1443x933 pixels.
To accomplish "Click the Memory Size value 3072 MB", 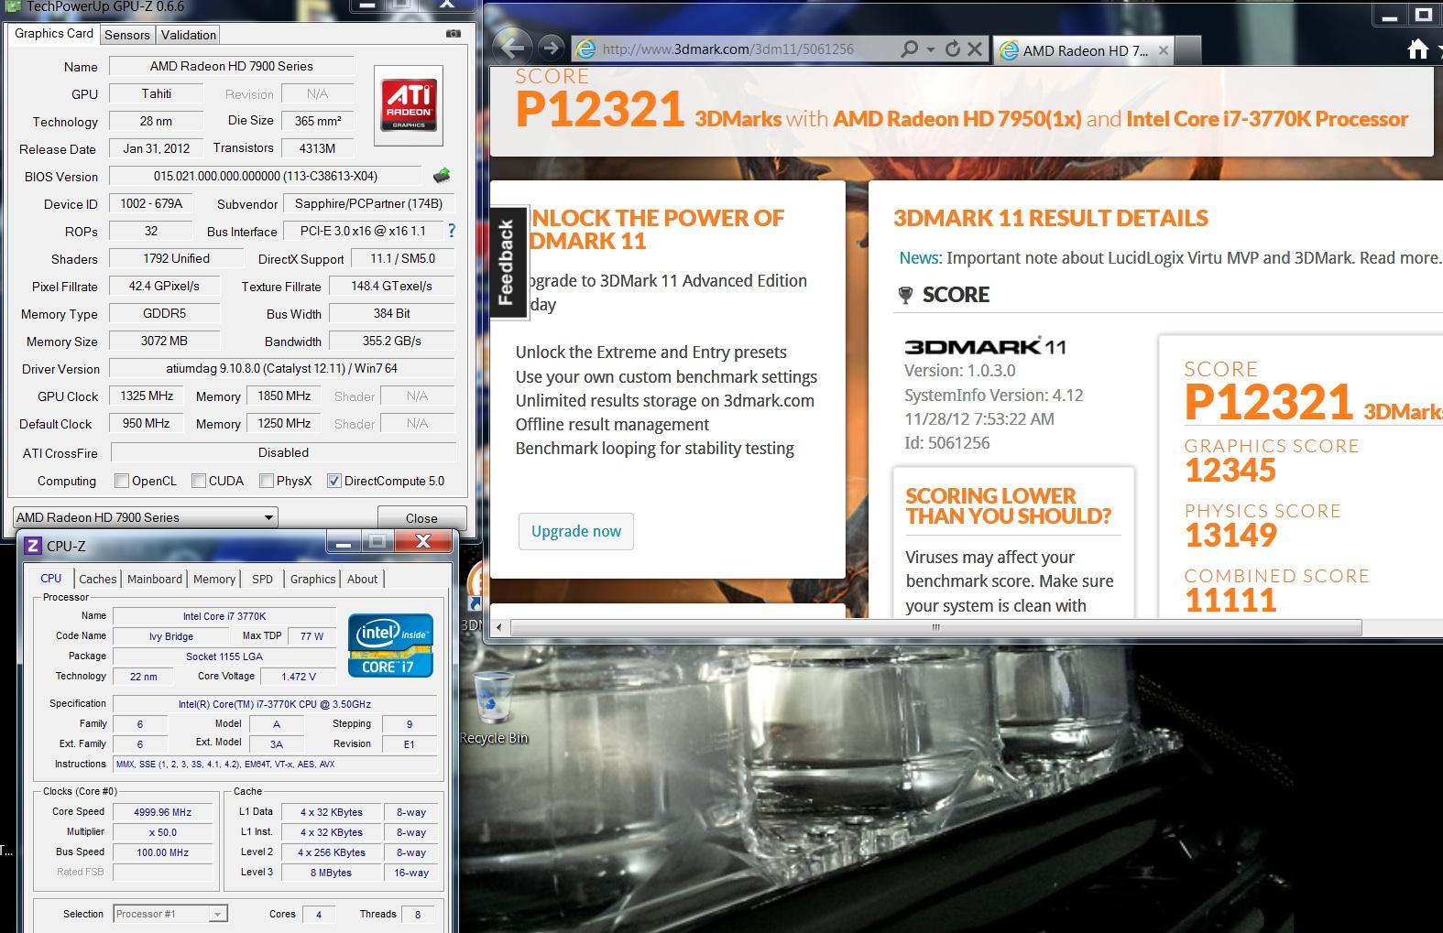I will pyautogui.click(x=165, y=341).
